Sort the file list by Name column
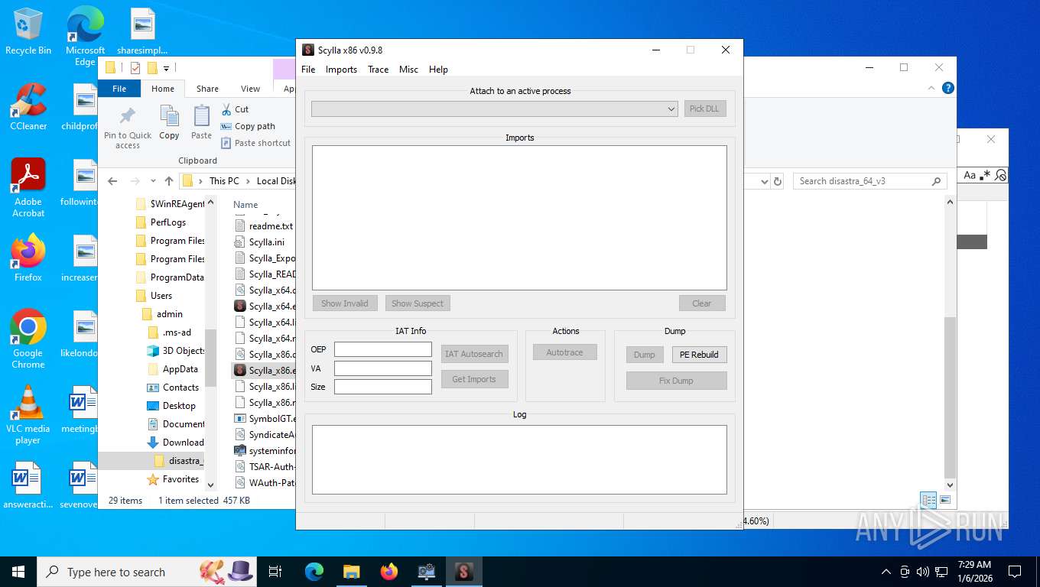Viewport: 1040px width, 587px height. point(245,205)
